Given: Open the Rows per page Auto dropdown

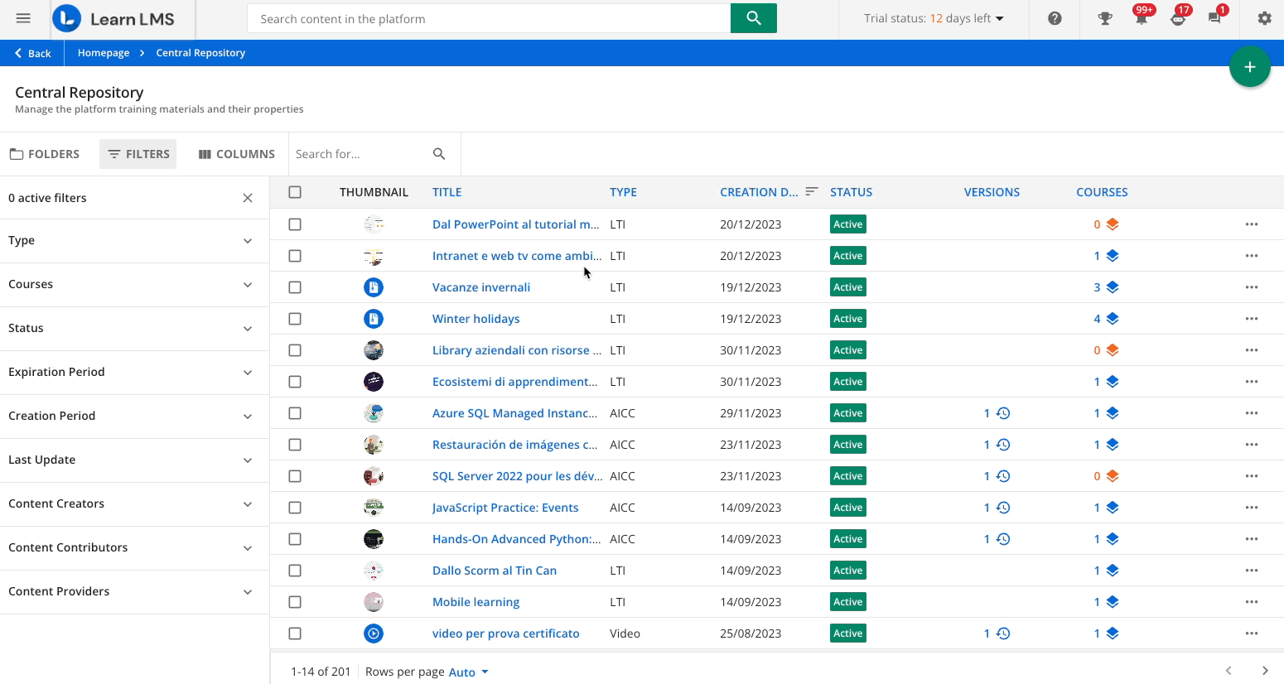Looking at the screenshot, I should point(466,672).
